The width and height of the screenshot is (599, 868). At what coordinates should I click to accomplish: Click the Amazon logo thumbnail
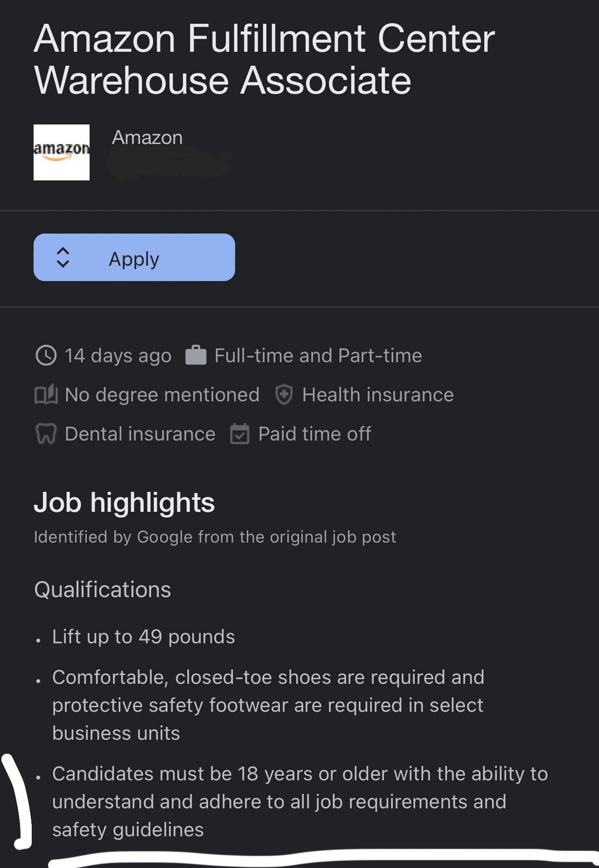pos(62,152)
